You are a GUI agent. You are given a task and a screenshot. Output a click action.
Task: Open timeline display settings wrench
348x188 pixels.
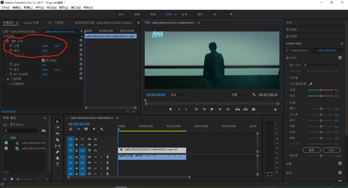click(x=101, y=129)
